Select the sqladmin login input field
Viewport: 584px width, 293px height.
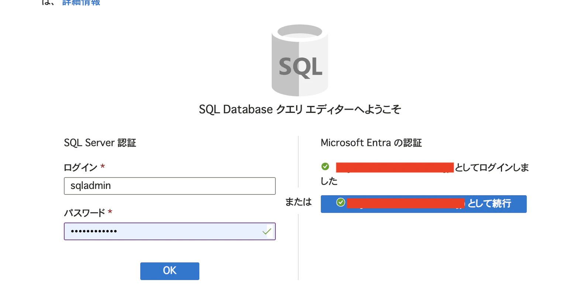click(169, 186)
